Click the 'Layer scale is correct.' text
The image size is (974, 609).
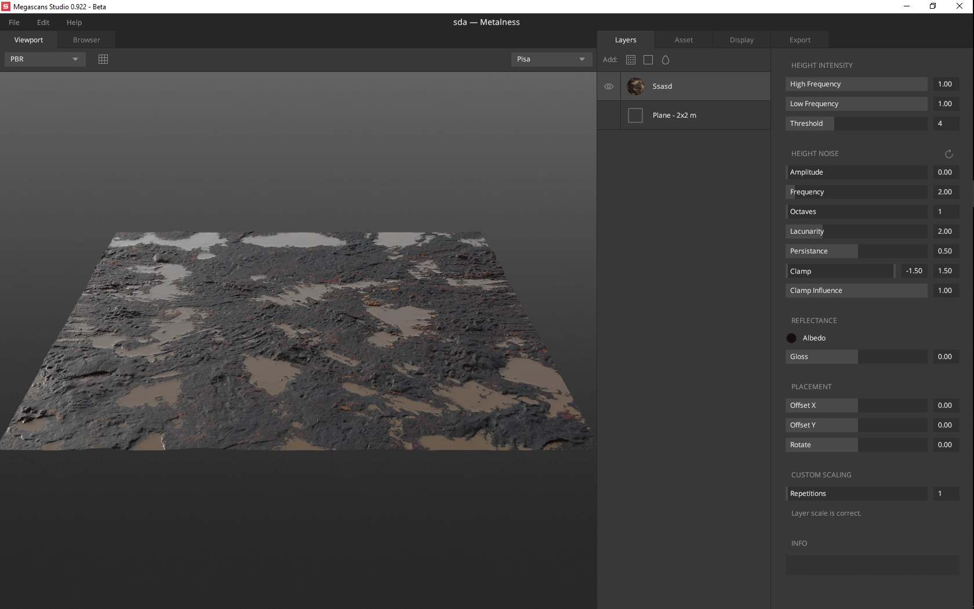click(x=826, y=513)
